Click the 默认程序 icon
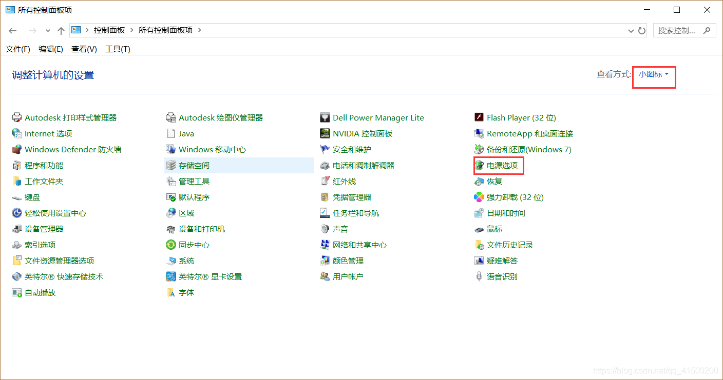The image size is (723, 380). pos(171,197)
